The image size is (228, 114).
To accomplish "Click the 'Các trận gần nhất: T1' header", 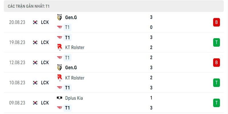I will point(29,6).
